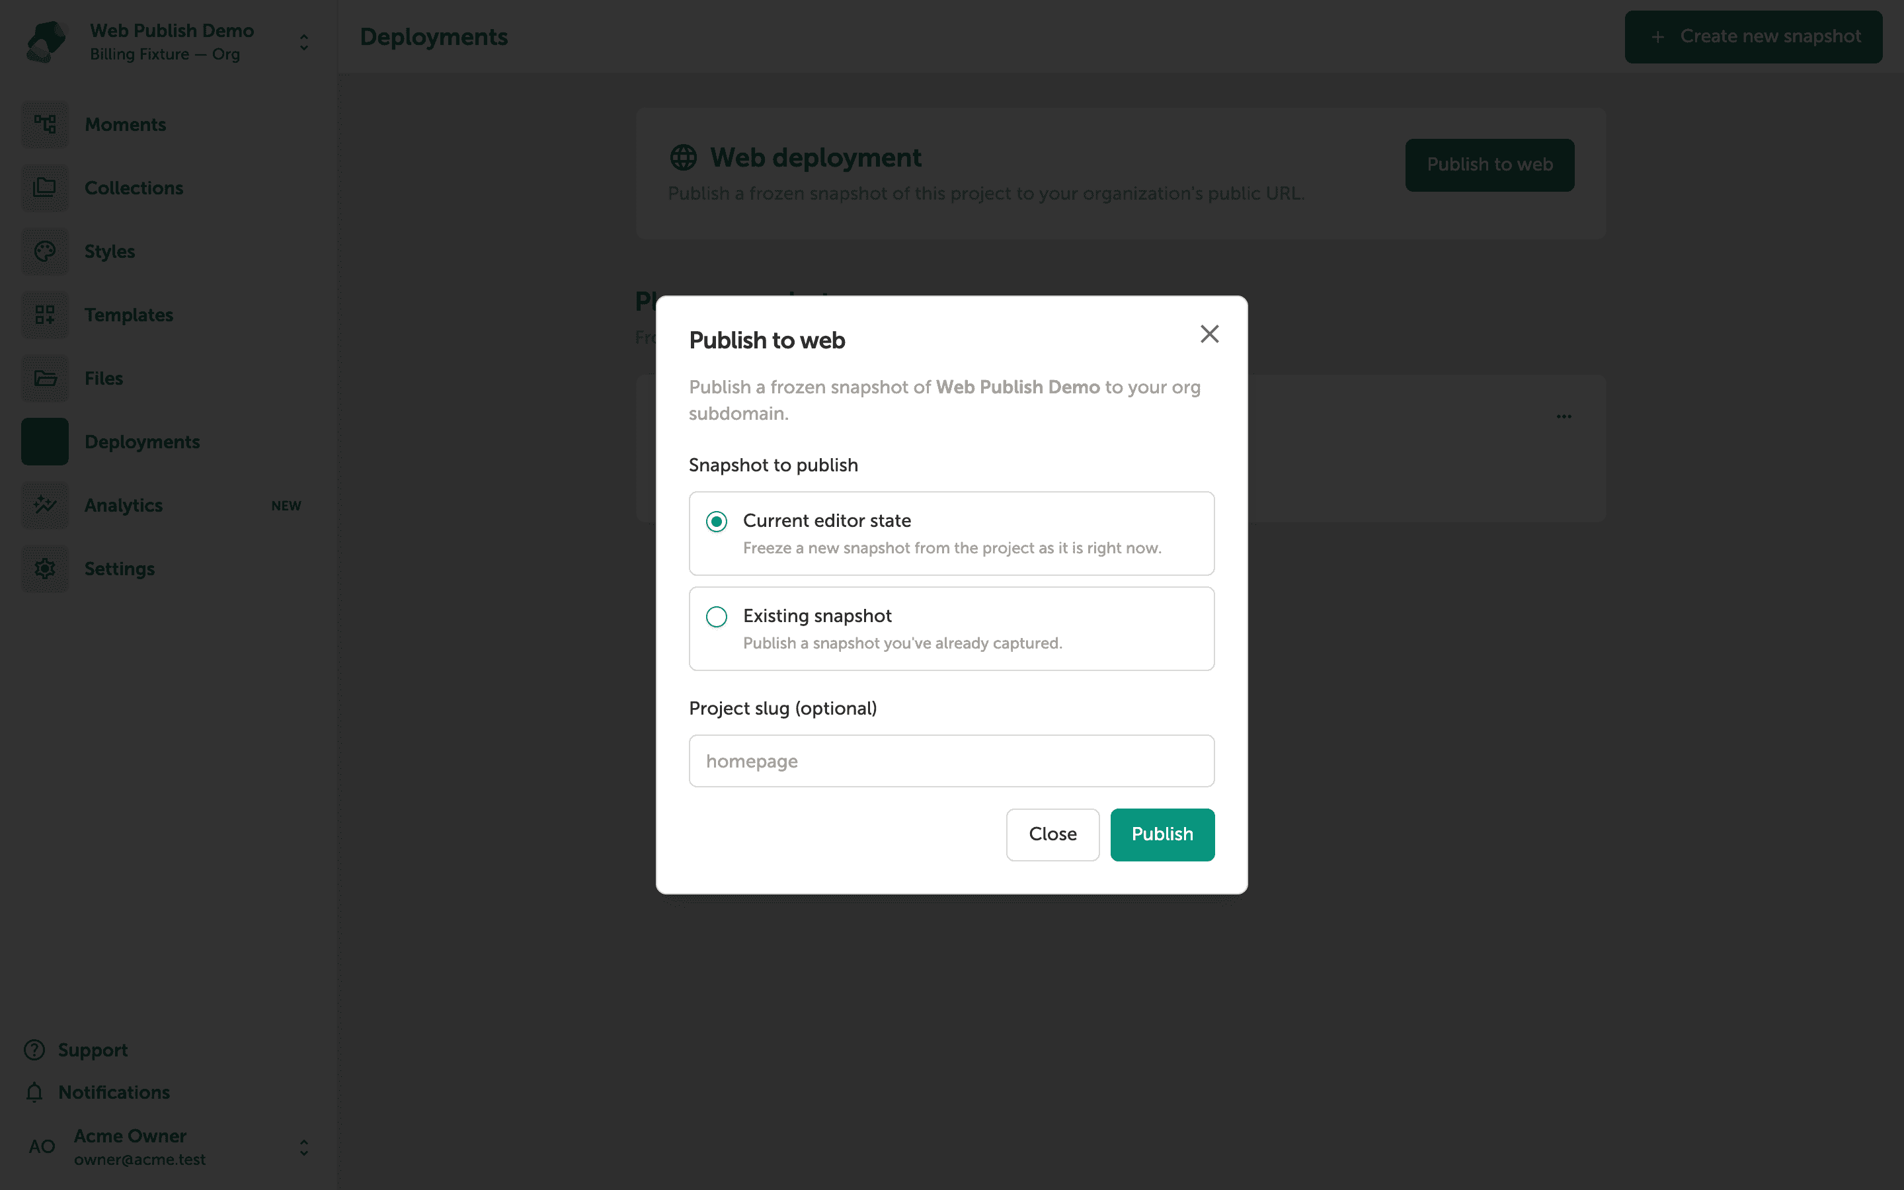
Task: Click the Publish to web button in background
Action: (x=1489, y=165)
